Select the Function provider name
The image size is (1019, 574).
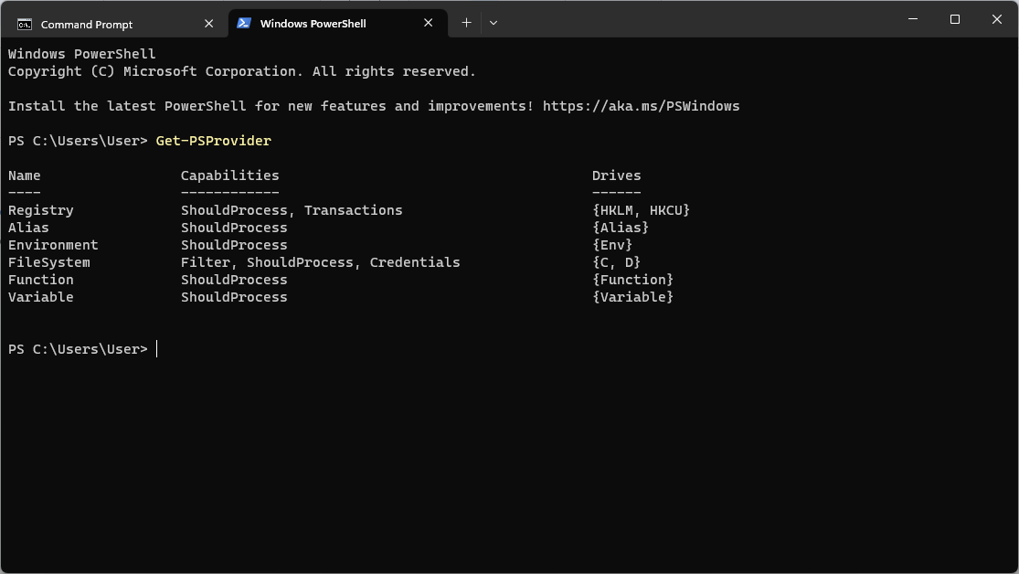pyautogui.click(x=41, y=280)
